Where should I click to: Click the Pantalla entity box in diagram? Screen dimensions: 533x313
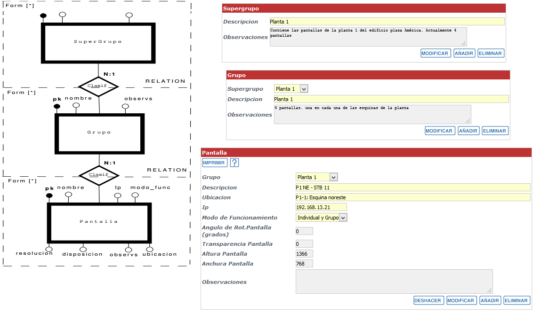pos(99,223)
